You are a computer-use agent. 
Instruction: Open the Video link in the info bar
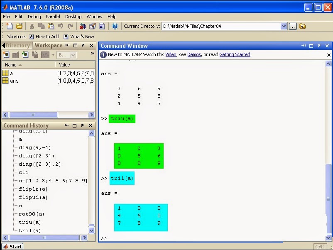click(171, 54)
